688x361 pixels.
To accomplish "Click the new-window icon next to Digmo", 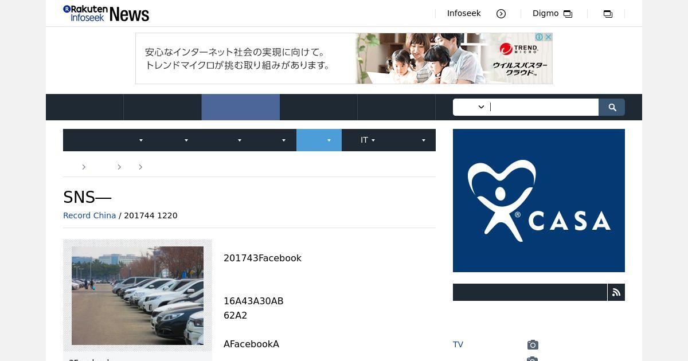I will 568,14.
